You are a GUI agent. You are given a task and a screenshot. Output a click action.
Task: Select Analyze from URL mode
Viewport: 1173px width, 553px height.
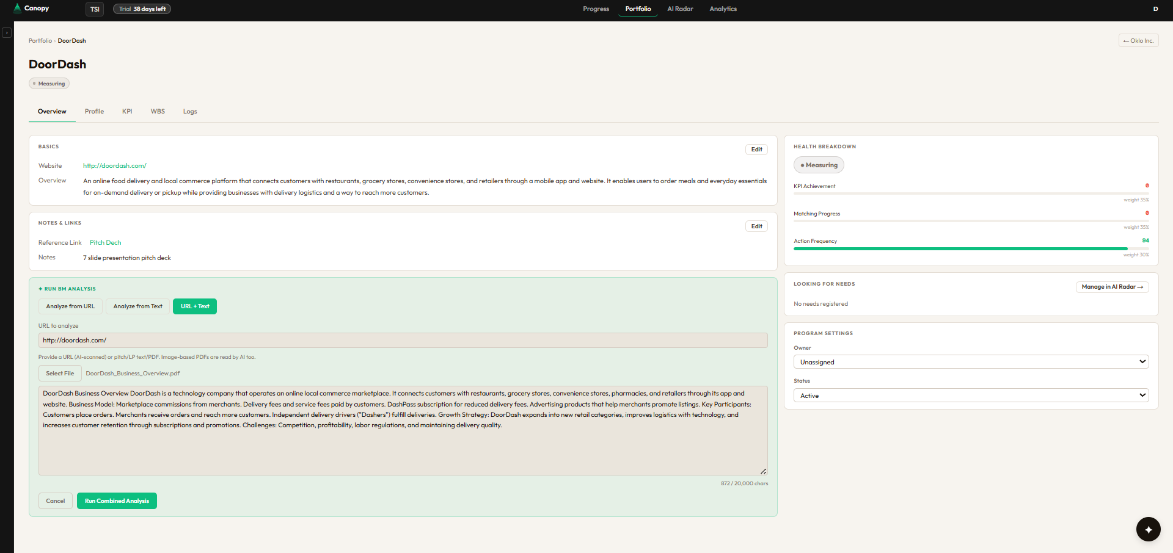(70, 306)
